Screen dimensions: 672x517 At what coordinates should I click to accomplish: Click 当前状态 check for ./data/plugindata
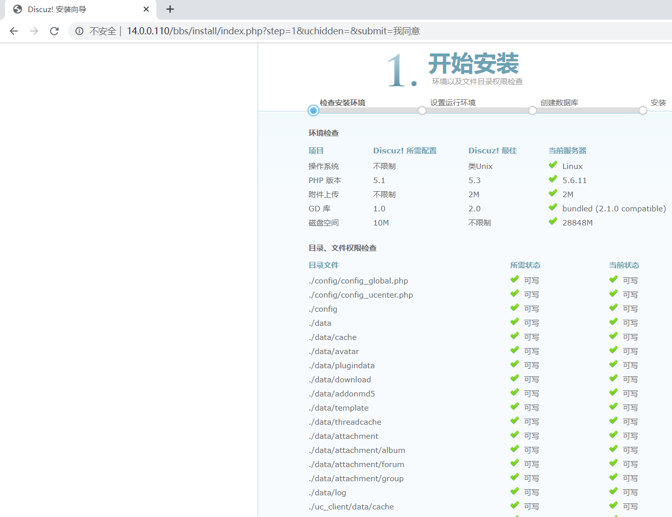tap(614, 364)
